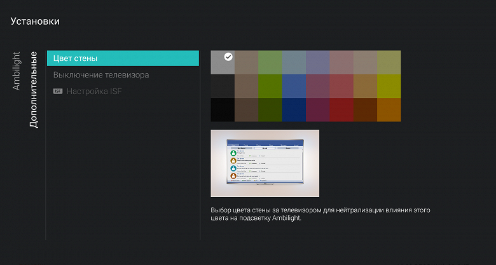
Task: Click the ISF badge icon
Action: click(58, 92)
